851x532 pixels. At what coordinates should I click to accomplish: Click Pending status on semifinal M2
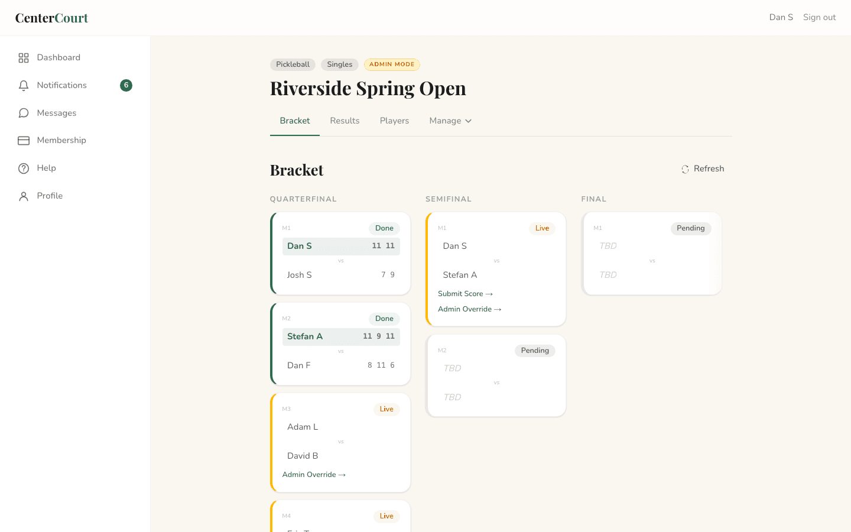click(535, 351)
